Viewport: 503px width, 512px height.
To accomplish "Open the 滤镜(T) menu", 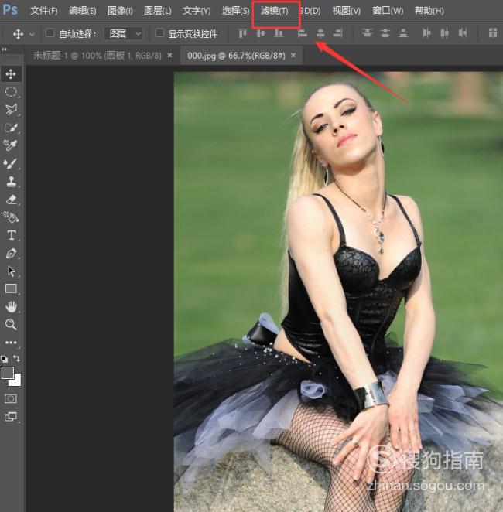I will (x=275, y=11).
